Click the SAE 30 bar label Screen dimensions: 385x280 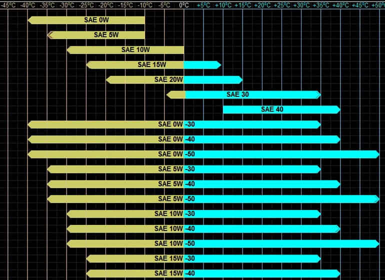(x=237, y=94)
